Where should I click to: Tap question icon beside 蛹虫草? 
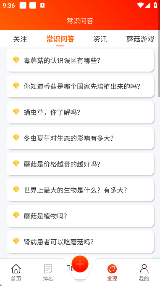coord(16,112)
